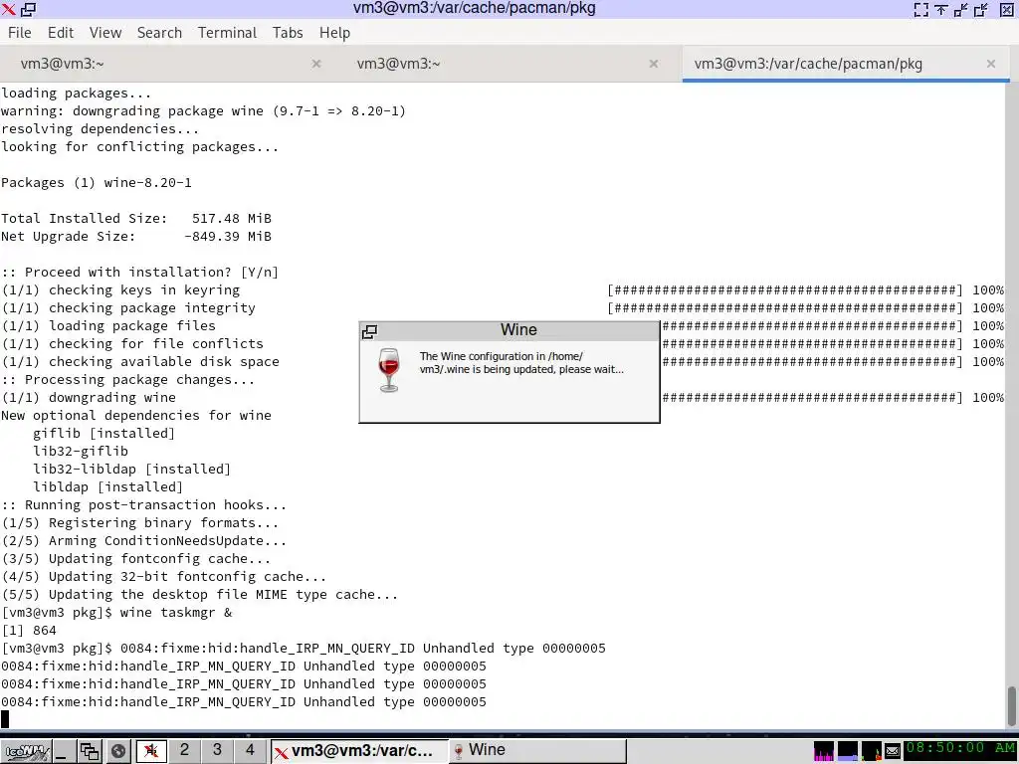This screenshot has height=764, width=1019.
Task: Activate the vm3@vm3:/var/c... taskbar button
Action: click(x=358, y=751)
